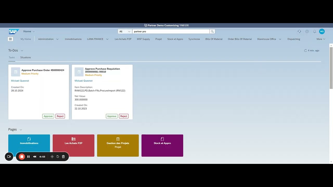Open Mickaël Quesnot link on Purchase Order card

pyautogui.click(x=20, y=81)
